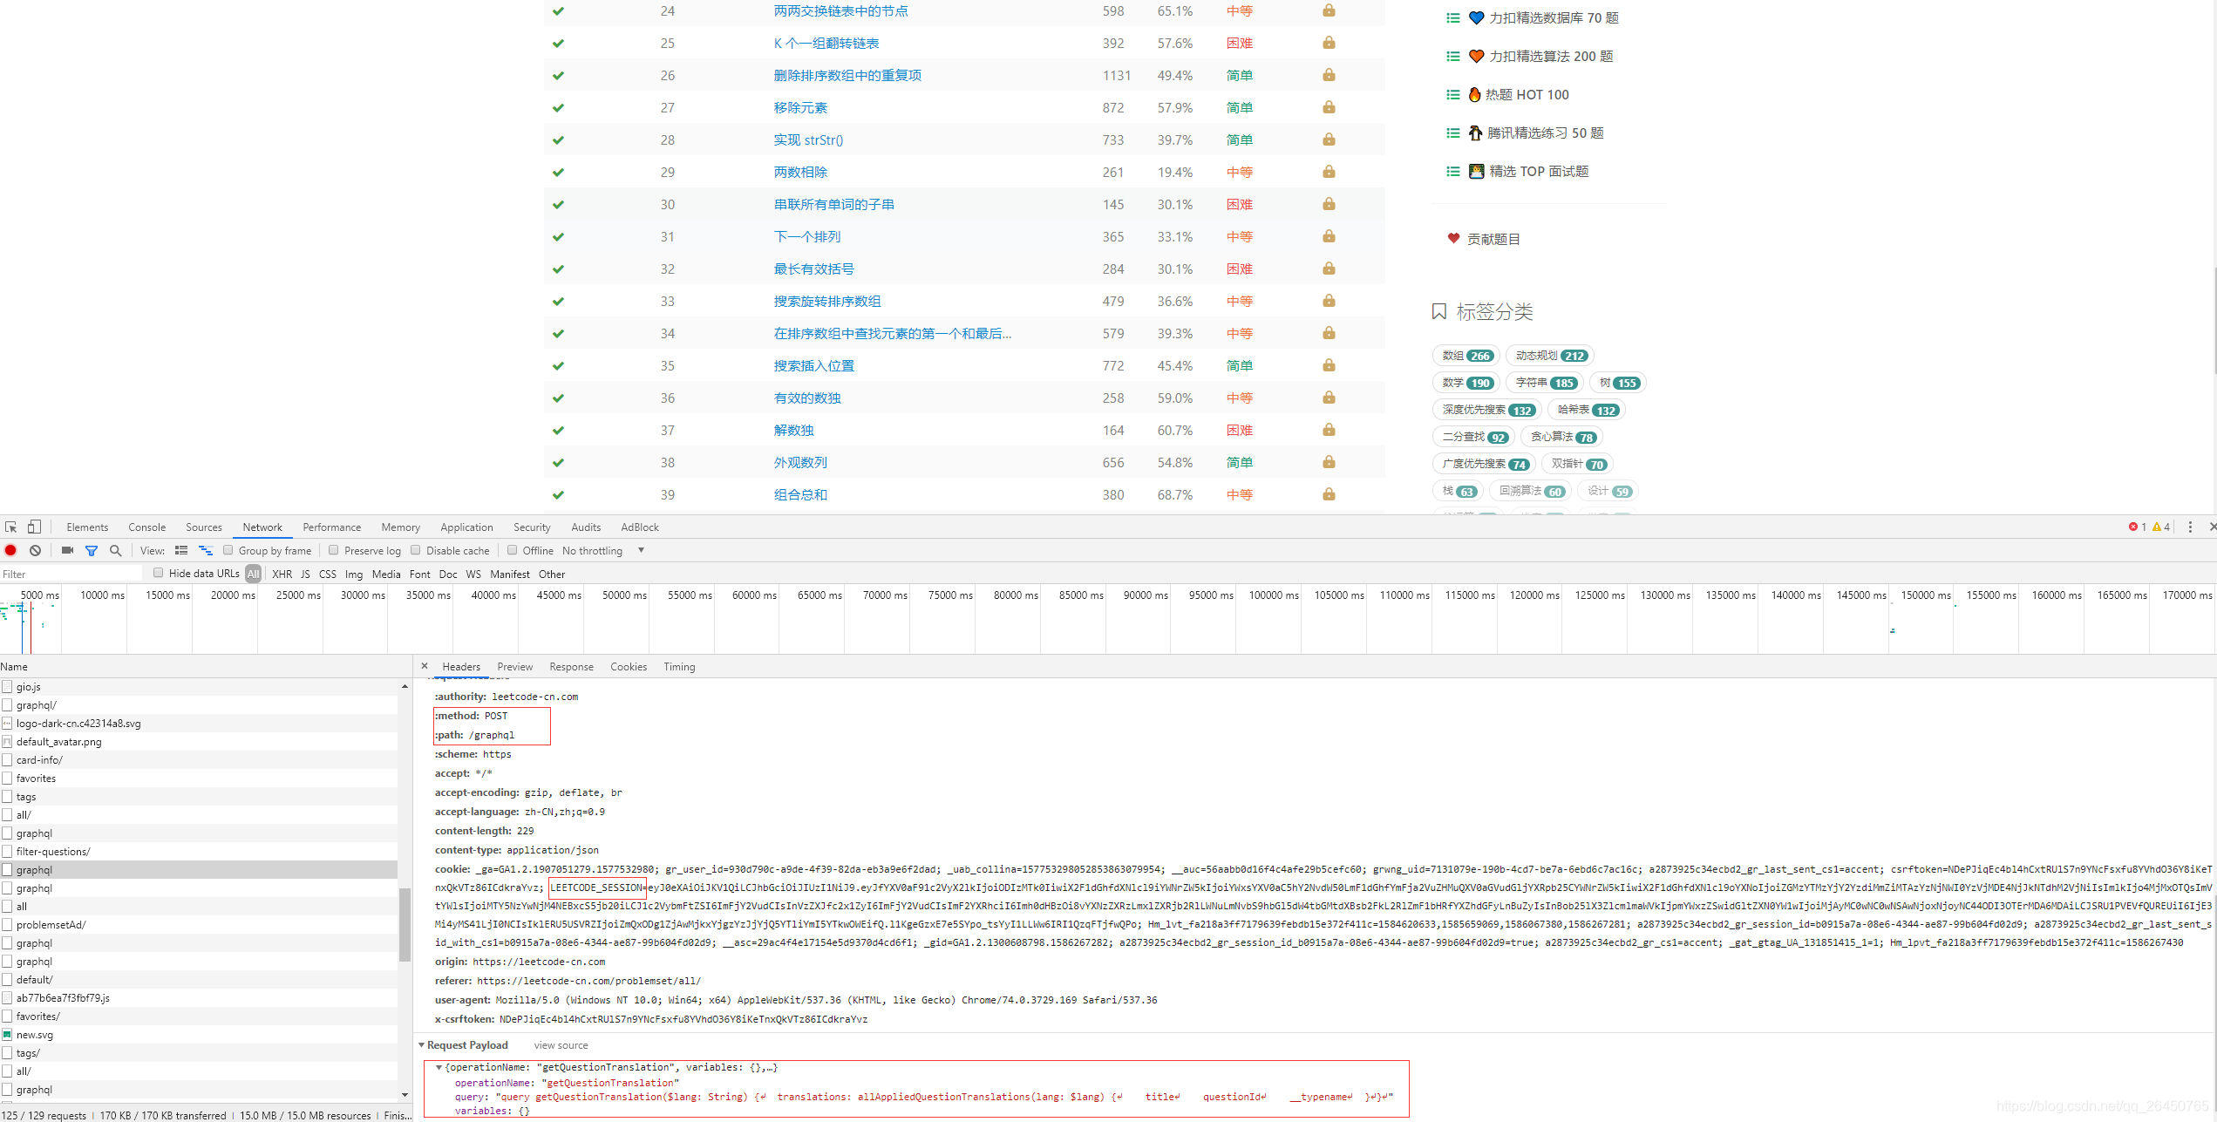The height and width of the screenshot is (1122, 2217).
Task: Select the inspect element cursor icon
Action: coord(11,527)
